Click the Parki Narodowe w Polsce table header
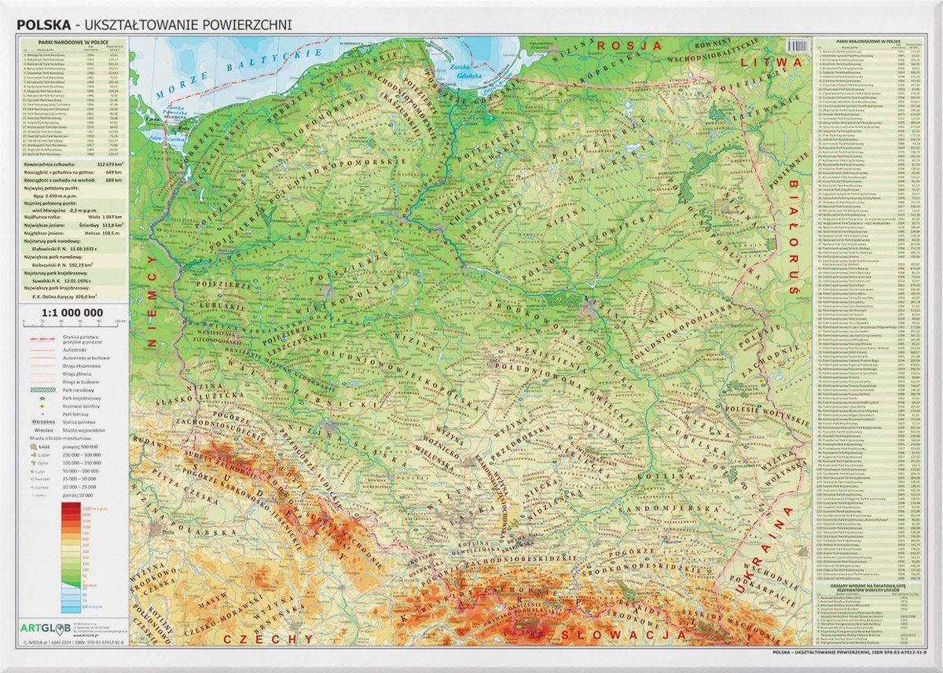Screen dimensions: 943x673 point(72,42)
